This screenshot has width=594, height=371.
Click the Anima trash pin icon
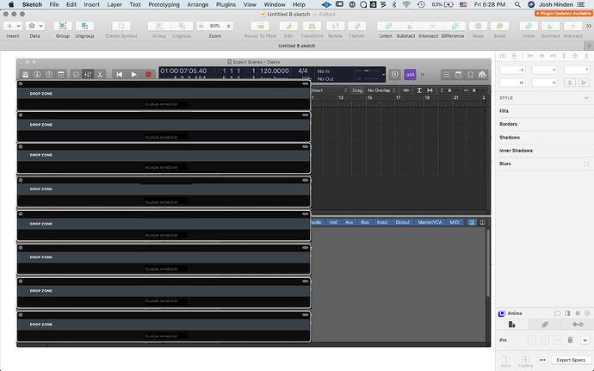pyautogui.click(x=570, y=340)
